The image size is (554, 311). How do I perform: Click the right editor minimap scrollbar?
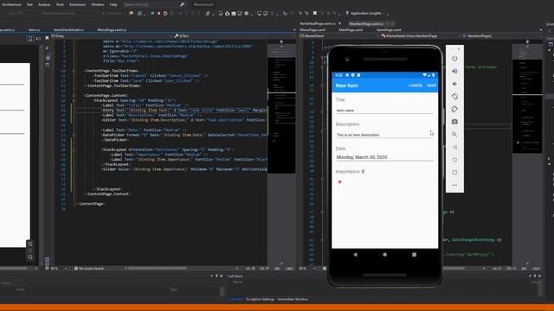point(527,154)
